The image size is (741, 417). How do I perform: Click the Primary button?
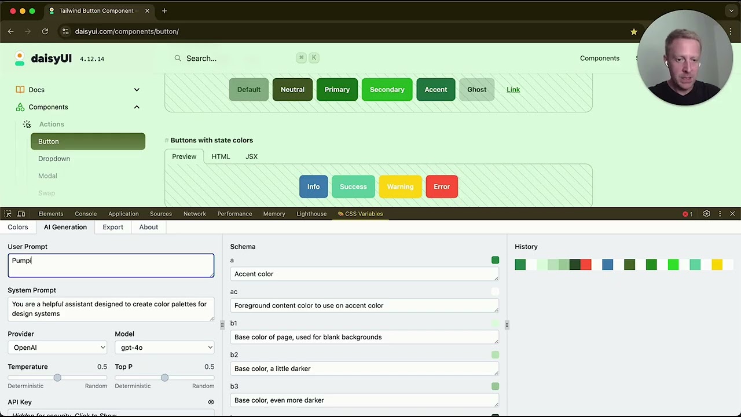tap(337, 90)
